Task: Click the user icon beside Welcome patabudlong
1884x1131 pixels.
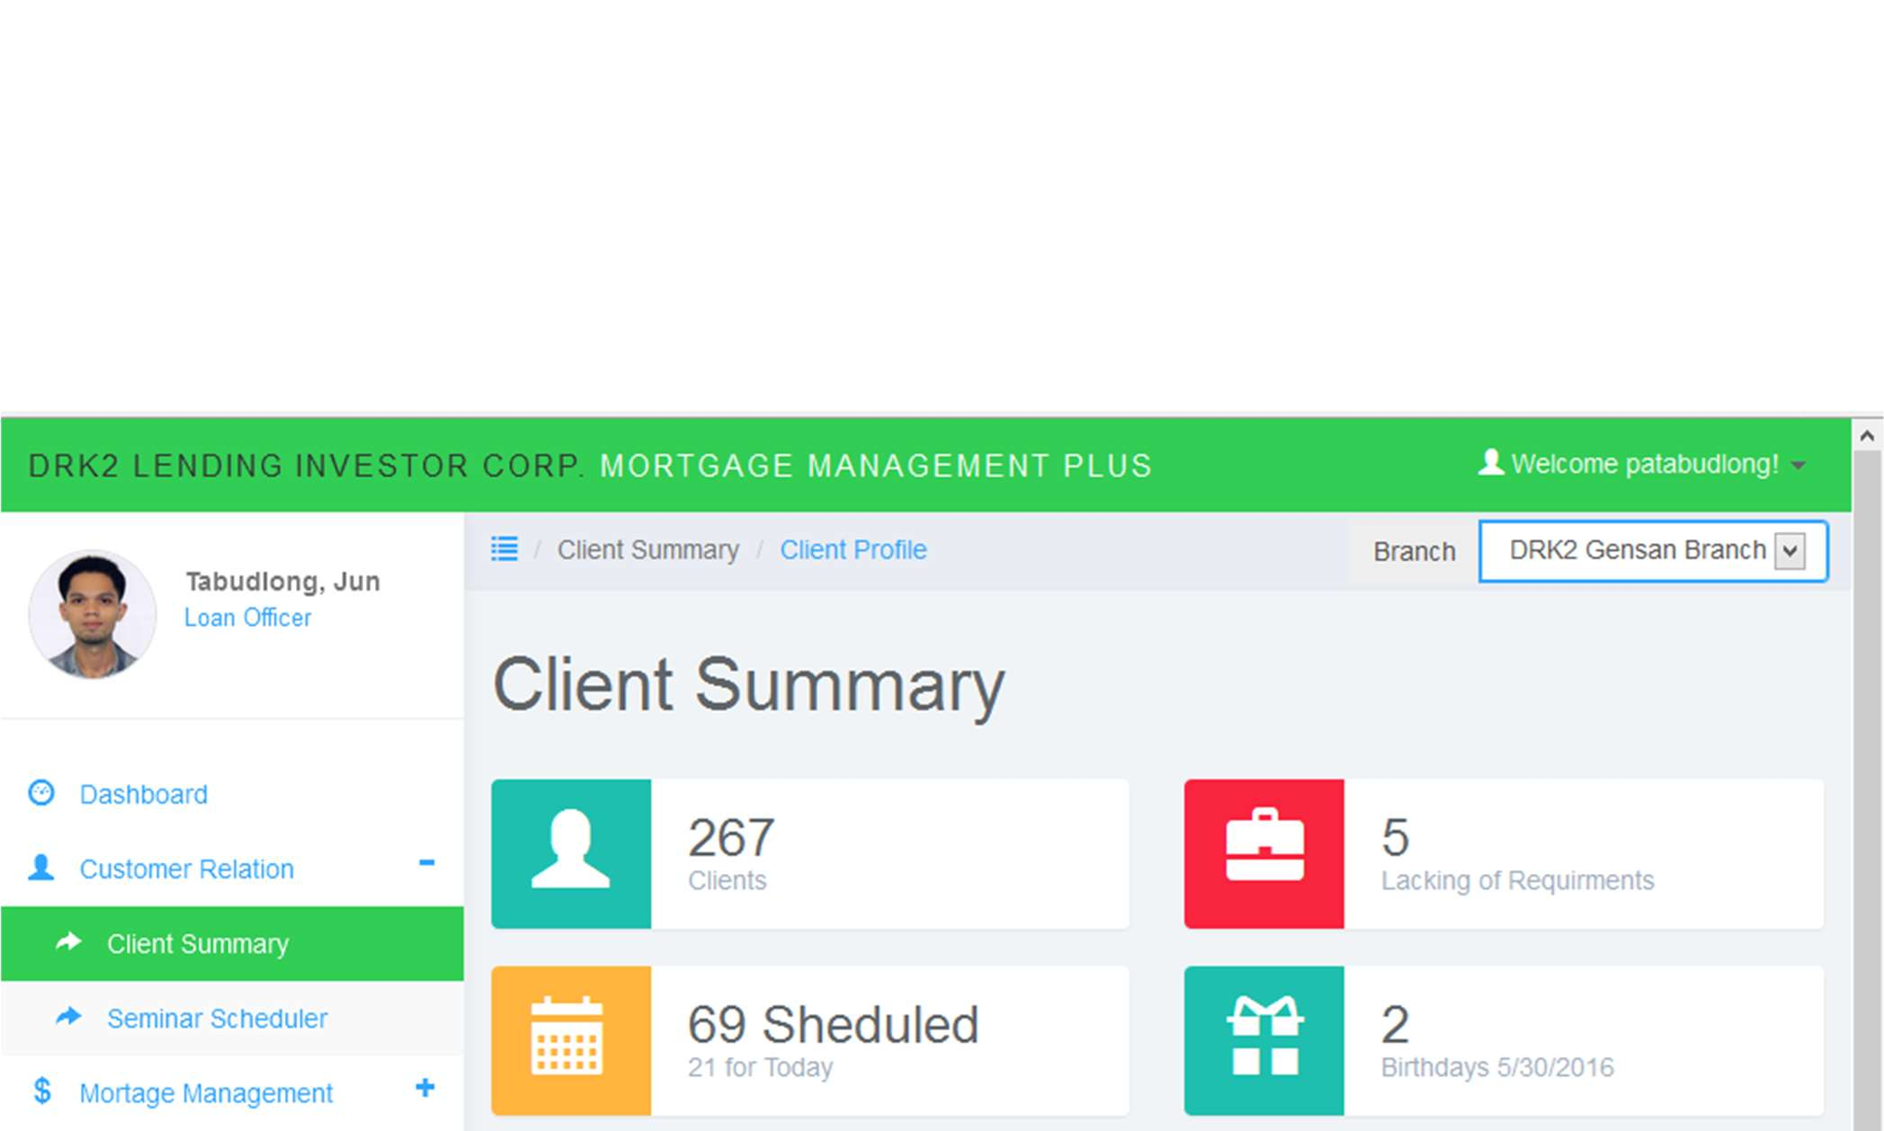Action: point(1491,462)
